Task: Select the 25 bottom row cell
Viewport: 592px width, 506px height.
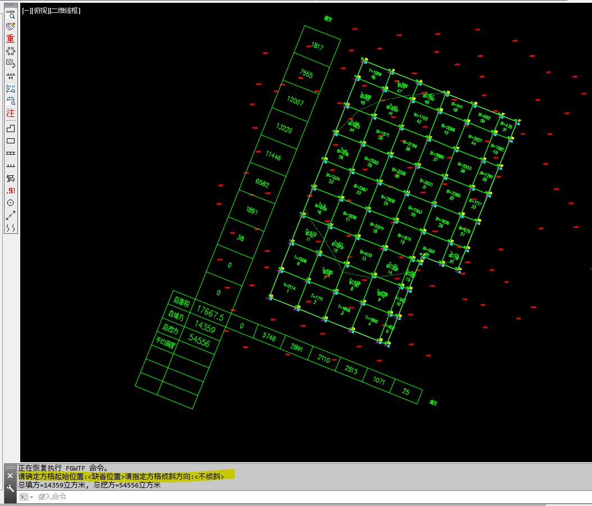Action: (406, 391)
